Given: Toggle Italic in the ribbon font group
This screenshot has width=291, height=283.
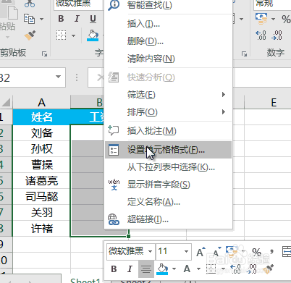Looking at the screenshot, I should click(77, 19).
